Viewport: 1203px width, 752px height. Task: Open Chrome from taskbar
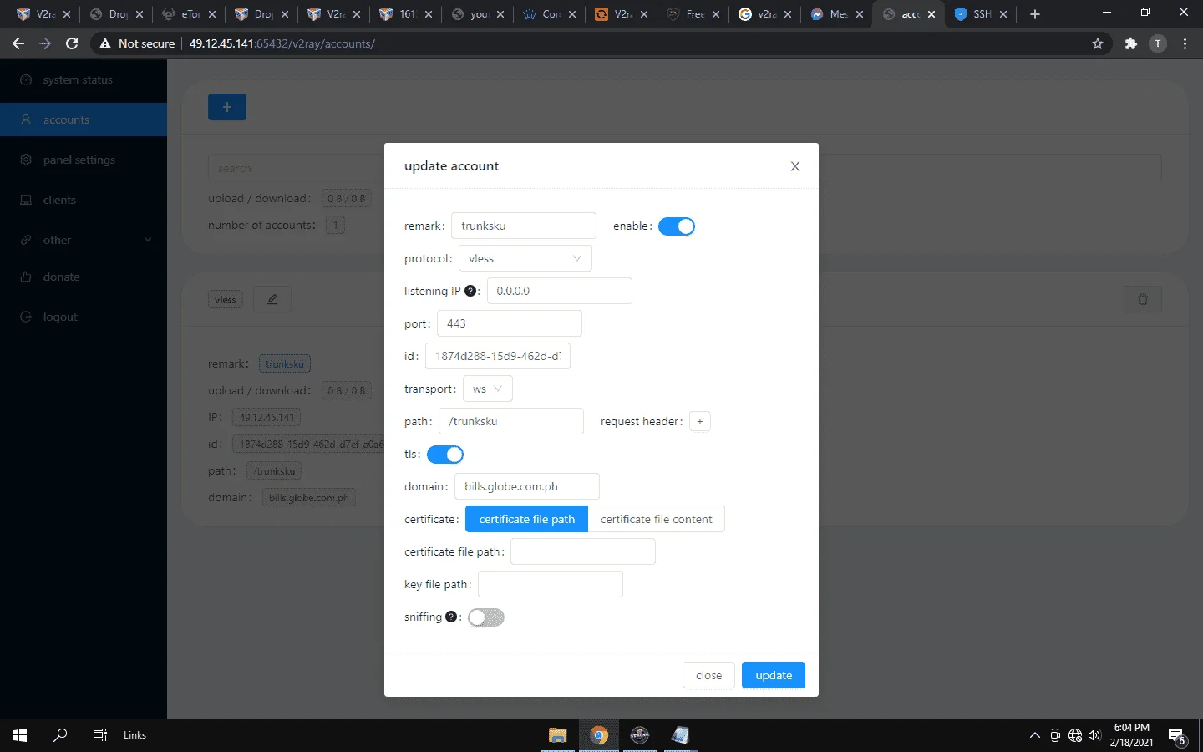(598, 735)
